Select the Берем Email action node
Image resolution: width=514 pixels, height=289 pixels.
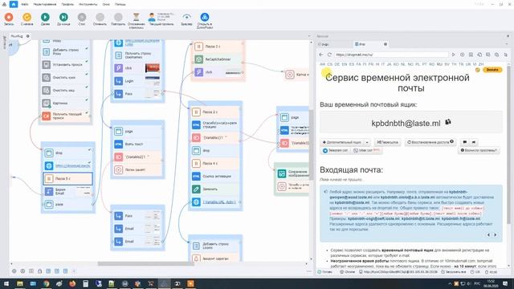coord(67,191)
